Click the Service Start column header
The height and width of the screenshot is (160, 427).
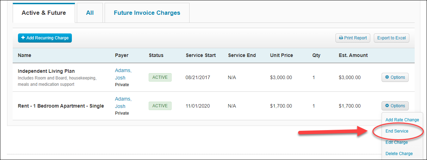click(x=201, y=55)
